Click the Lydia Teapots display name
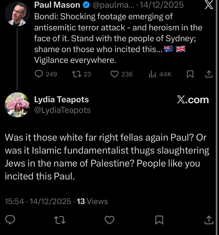The image size is (219, 235). pyautogui.click(x=62, y=99)
